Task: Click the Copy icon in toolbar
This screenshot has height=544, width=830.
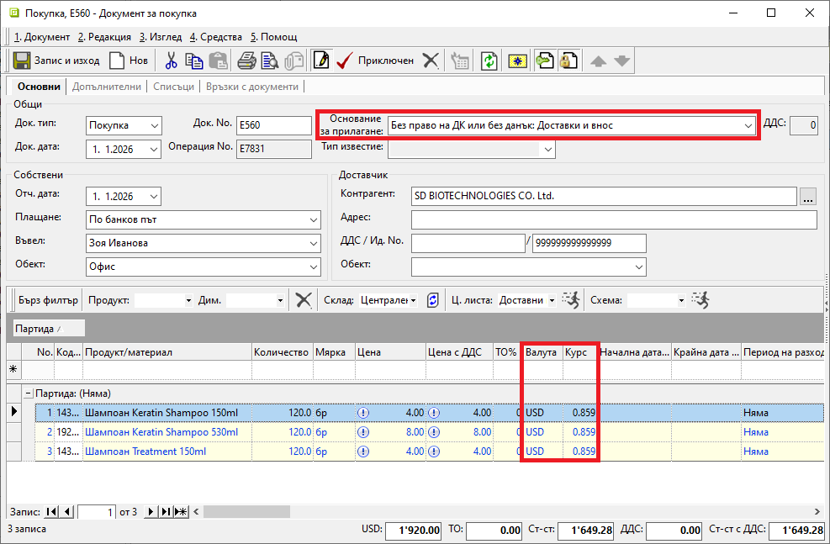Action: [x=194, y=61]
